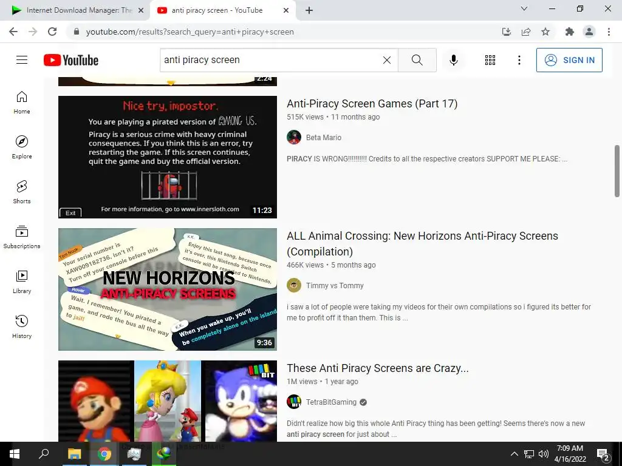The height and width of the screenshot is (466, 622).
Task: Click the install/download icon in the address bar
Action: [506, 32]
